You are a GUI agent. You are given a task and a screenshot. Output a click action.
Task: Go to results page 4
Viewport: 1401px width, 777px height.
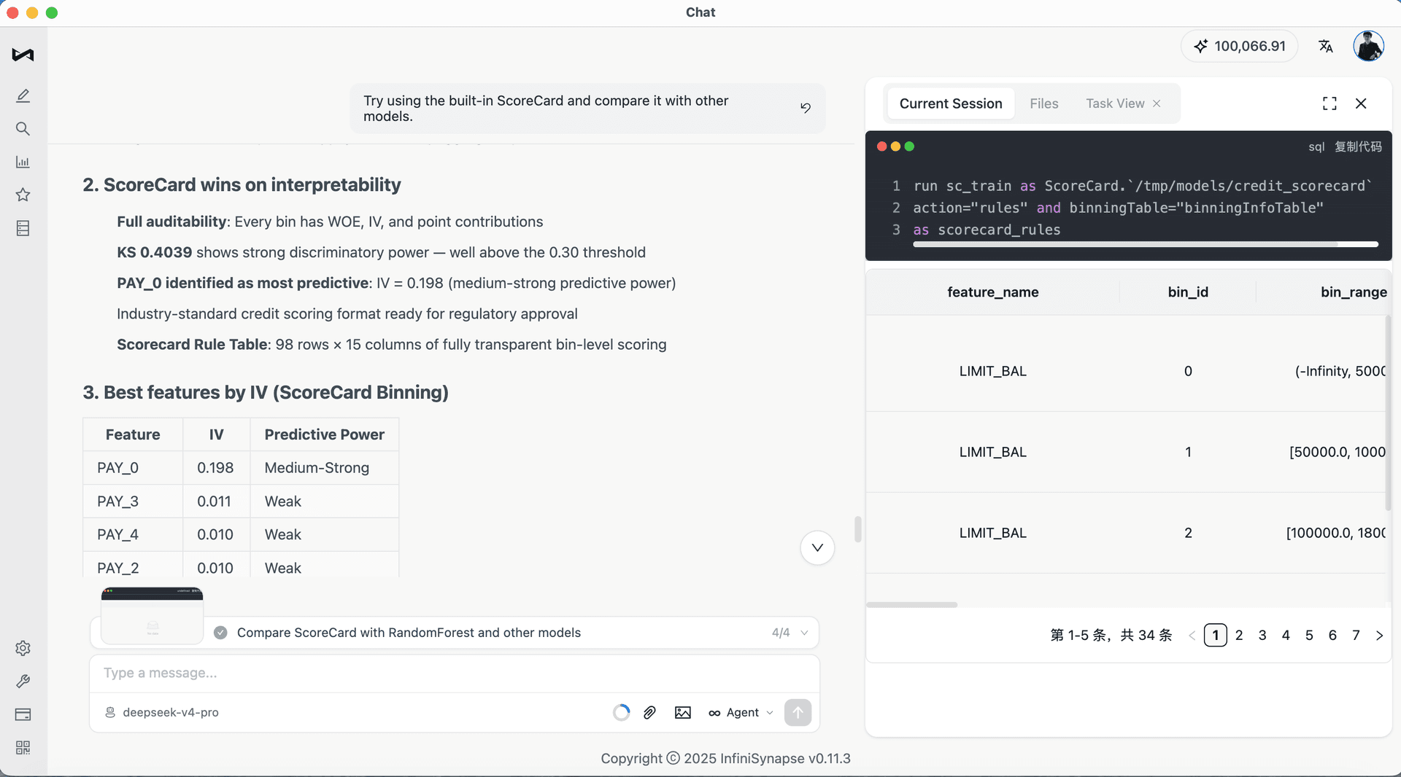tap(1285, 636)
